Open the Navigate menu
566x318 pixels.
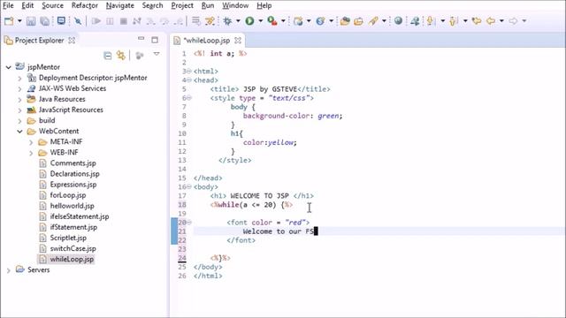(120, 5)
